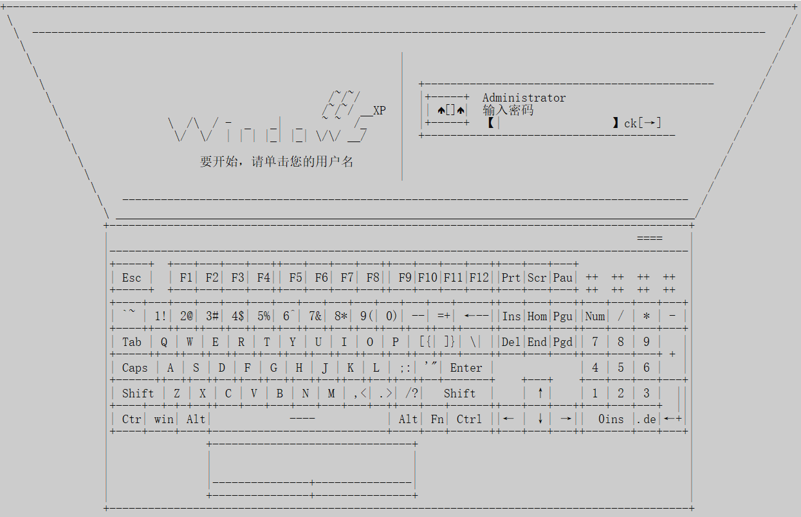The width and height of the screenshot is (801, 517).
Task: Click the main Enter key
Action: (466, 368)
